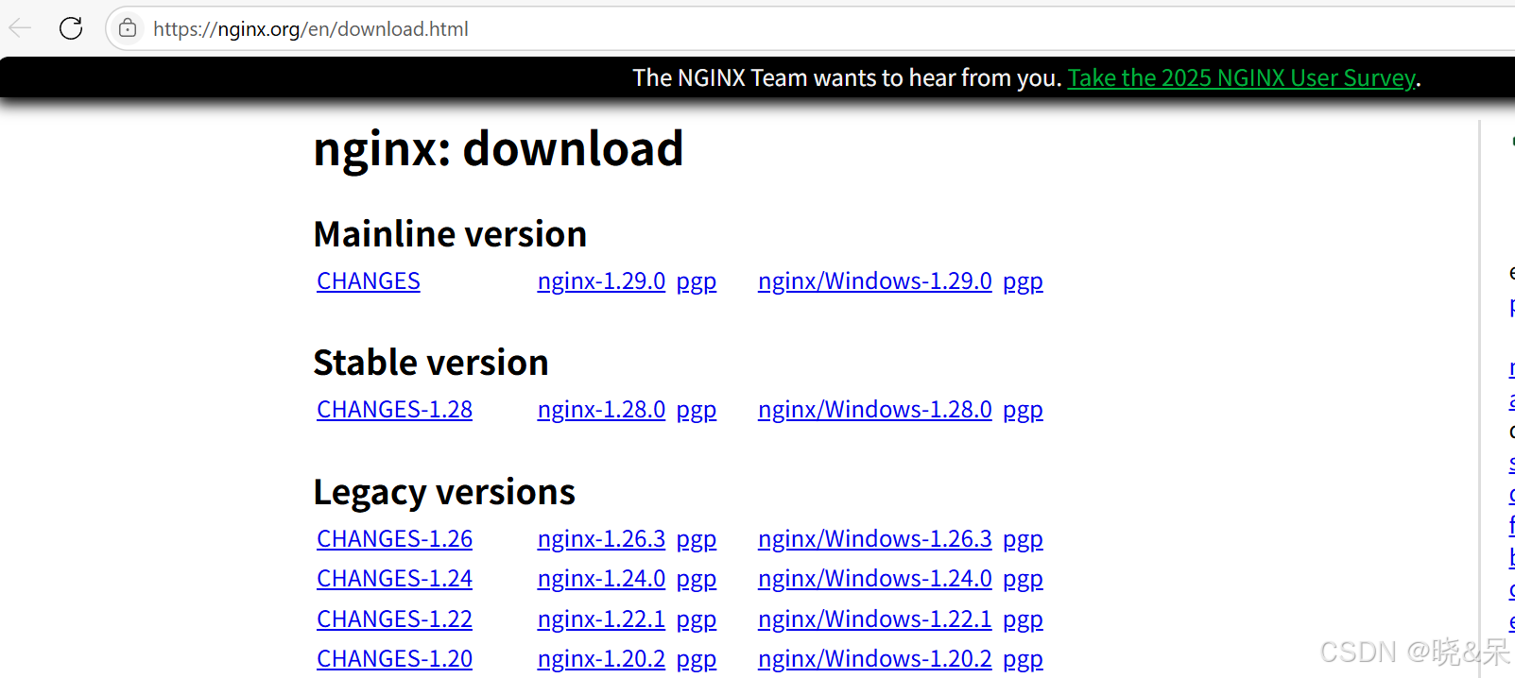
Task: Click the browser back arrow
Action: (x=20, y=28)
